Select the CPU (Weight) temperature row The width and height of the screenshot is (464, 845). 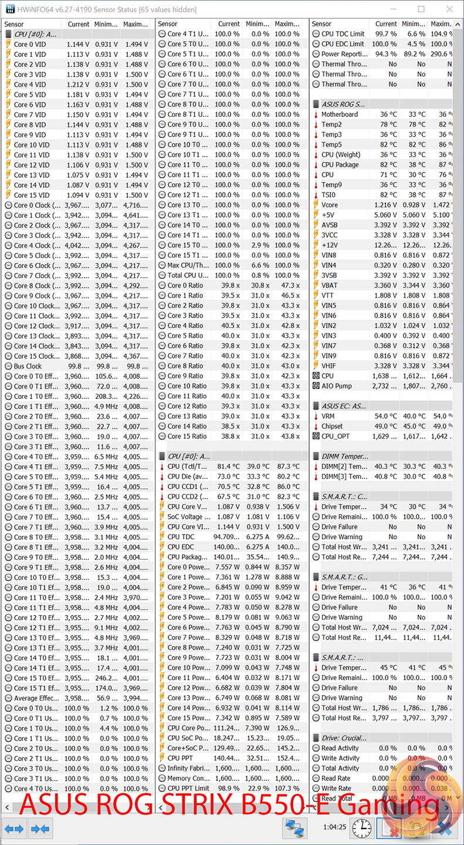pyautogui.click(x=381, y=155)
